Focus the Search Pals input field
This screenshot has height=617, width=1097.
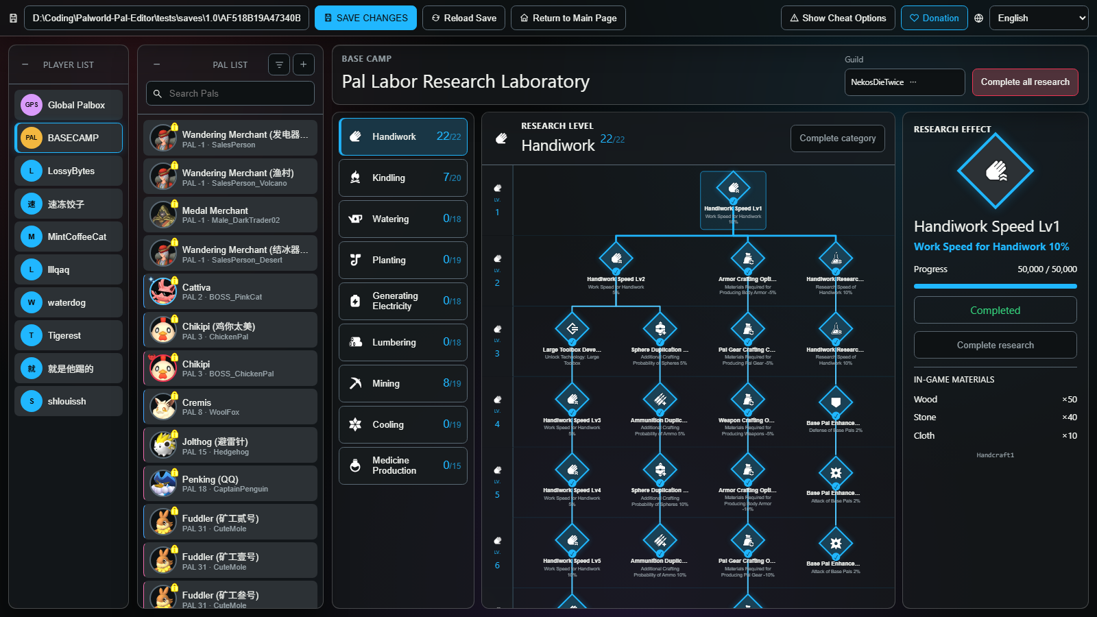pos(230,93)
